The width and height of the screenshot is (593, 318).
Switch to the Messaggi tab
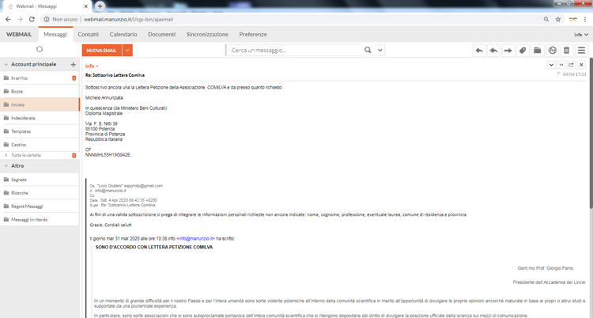click(x=55, y=35)
